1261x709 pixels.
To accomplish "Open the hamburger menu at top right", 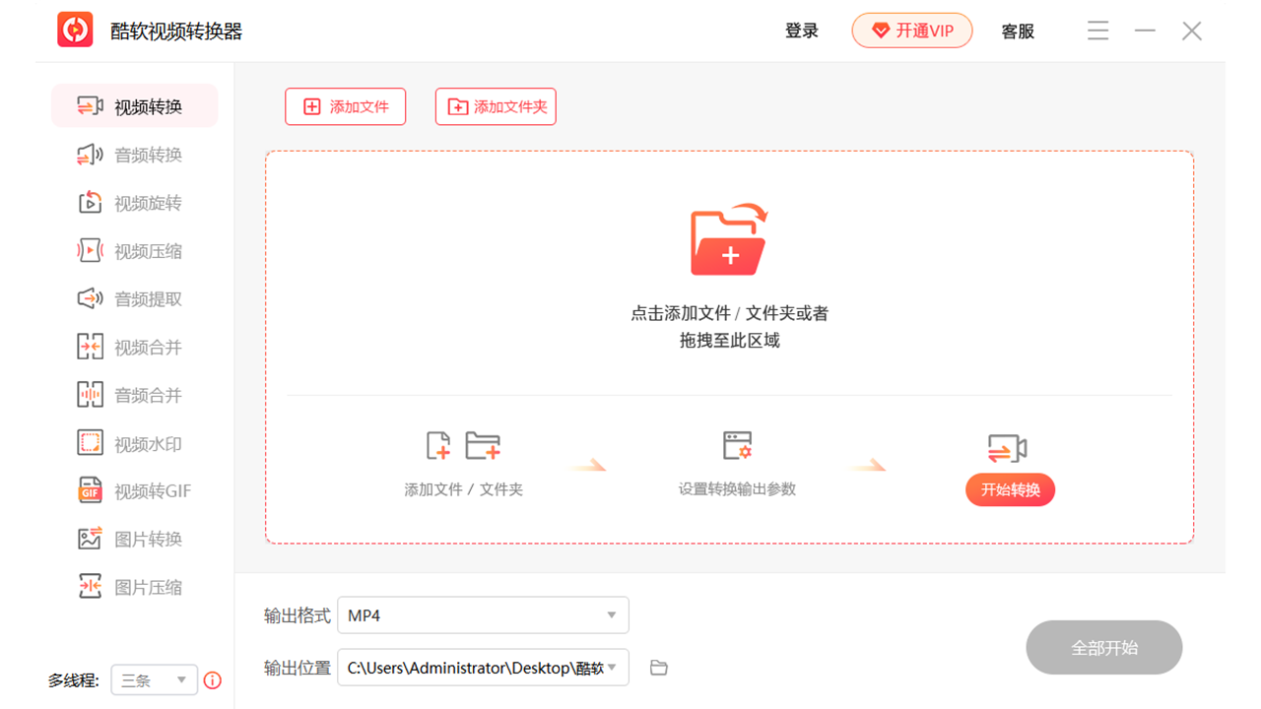I will 1097,31.
